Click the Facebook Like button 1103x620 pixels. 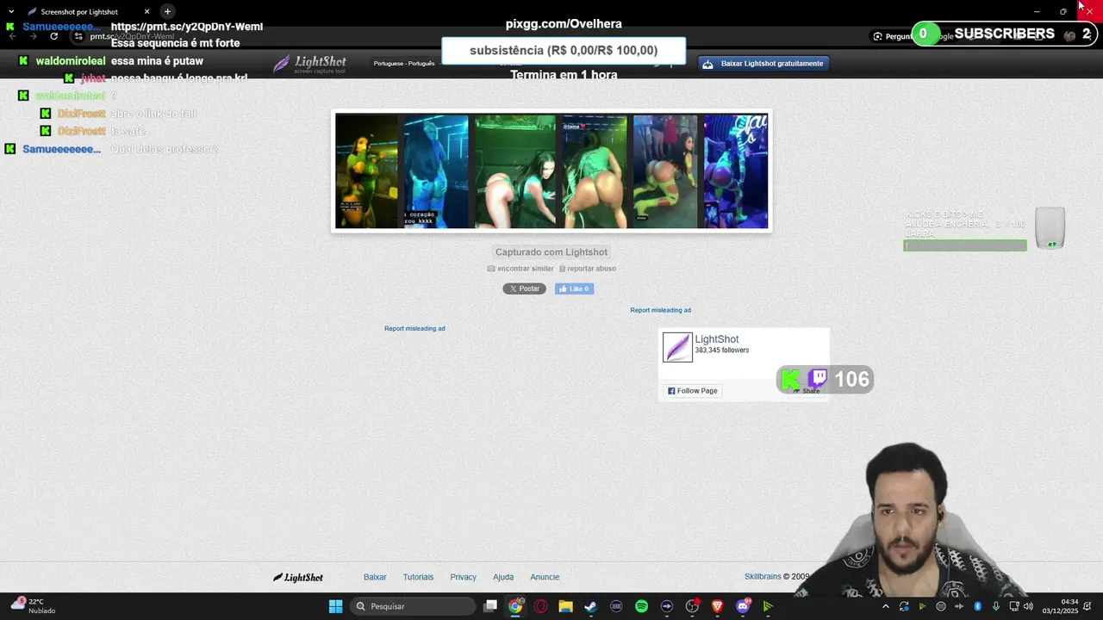574,288
